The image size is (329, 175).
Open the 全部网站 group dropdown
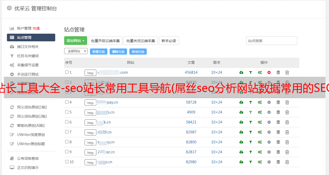(76, 51)
